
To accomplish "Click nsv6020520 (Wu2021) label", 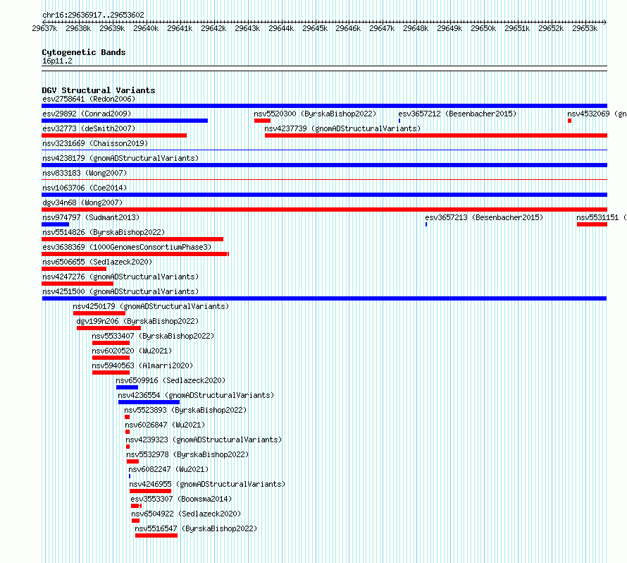I will (132, 351).
